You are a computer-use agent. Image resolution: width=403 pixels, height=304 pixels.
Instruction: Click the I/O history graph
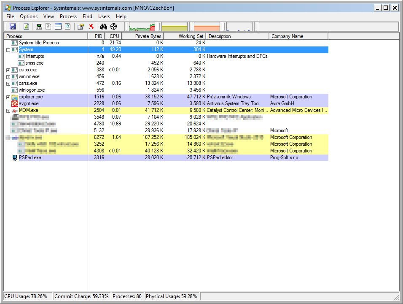(x=239, y=27)
